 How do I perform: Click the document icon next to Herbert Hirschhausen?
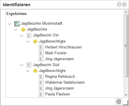41,47
